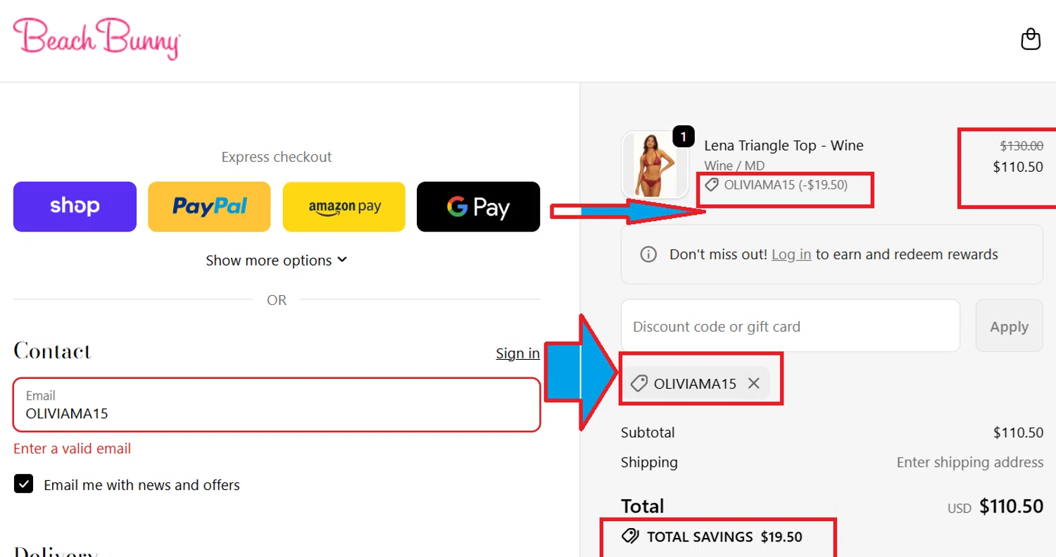Follow the Log in rewards link
Viewport: 1056px width, 557px height.
791,254
